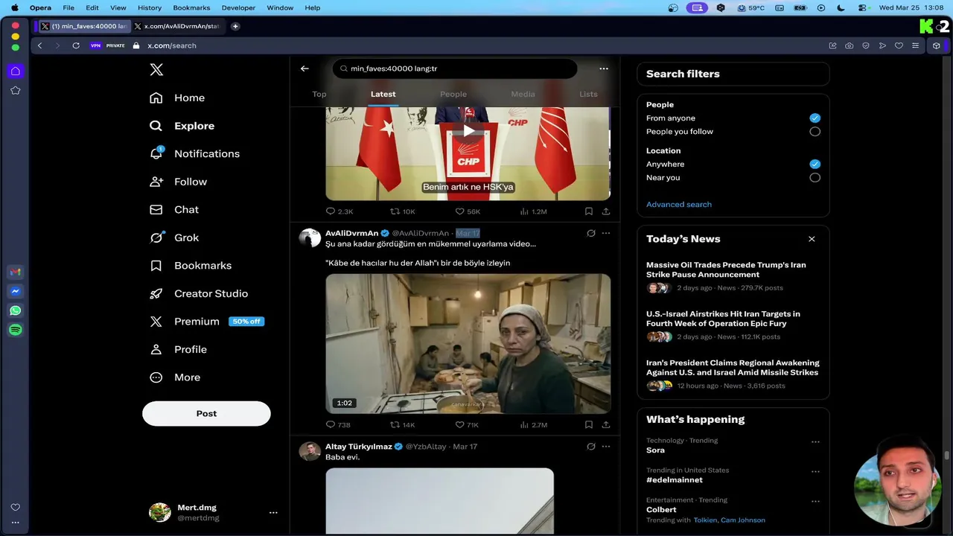Repost AvAliDvrmAn tweet with 14K reposts
Screen dimensions: 953x536
coord(403,425)
